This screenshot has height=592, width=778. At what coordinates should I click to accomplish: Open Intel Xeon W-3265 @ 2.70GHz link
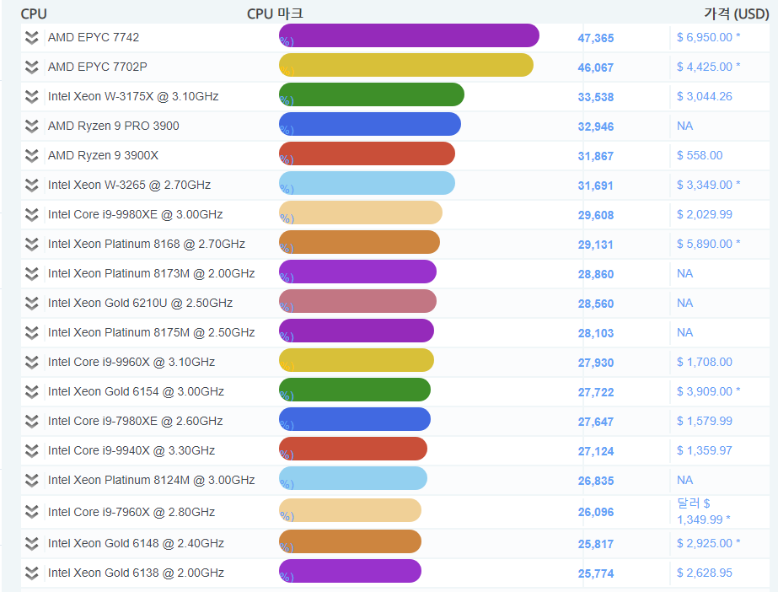(129, 185)
